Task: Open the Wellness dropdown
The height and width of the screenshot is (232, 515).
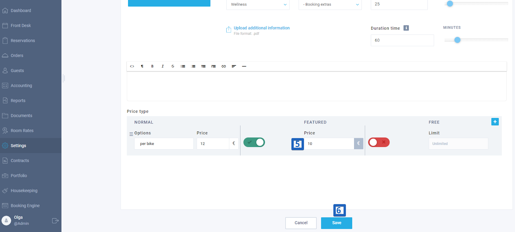Action: pos(258,5)
